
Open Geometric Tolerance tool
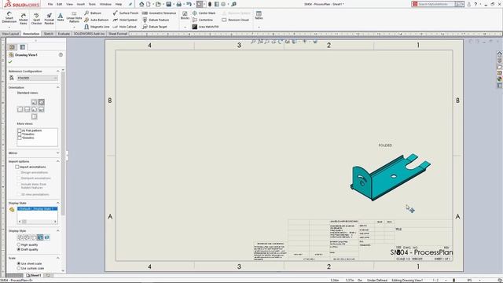[159, 13]
